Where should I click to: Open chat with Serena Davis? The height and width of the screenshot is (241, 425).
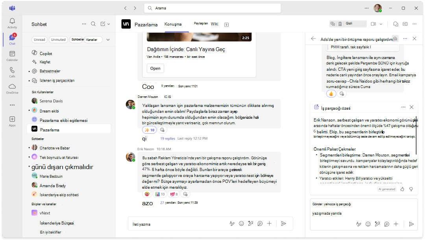69,101
